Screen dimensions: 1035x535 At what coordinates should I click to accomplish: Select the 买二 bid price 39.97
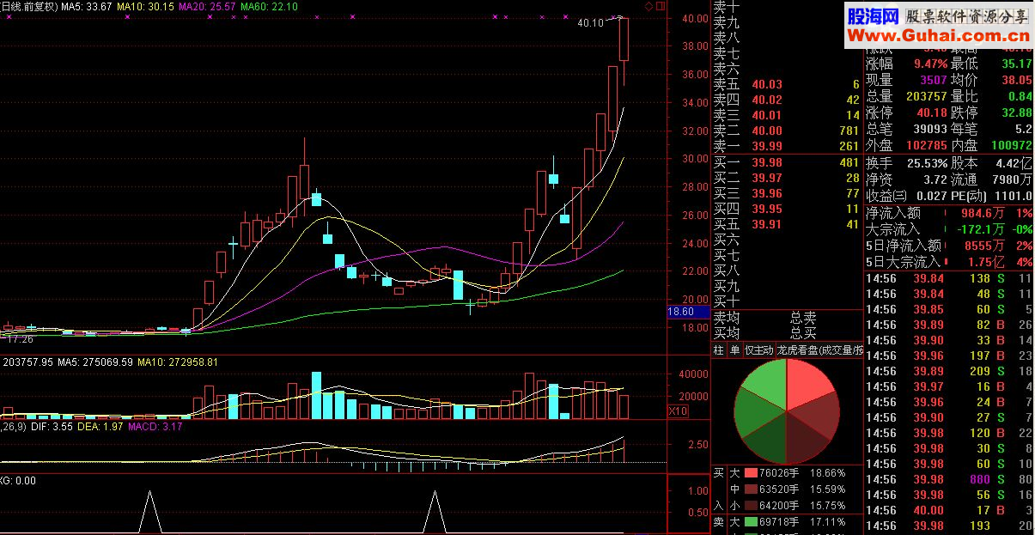767,178
